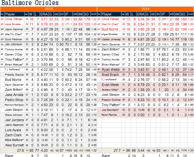Select Darren O'Day in the 2014 table

click(x=110, y=55)
